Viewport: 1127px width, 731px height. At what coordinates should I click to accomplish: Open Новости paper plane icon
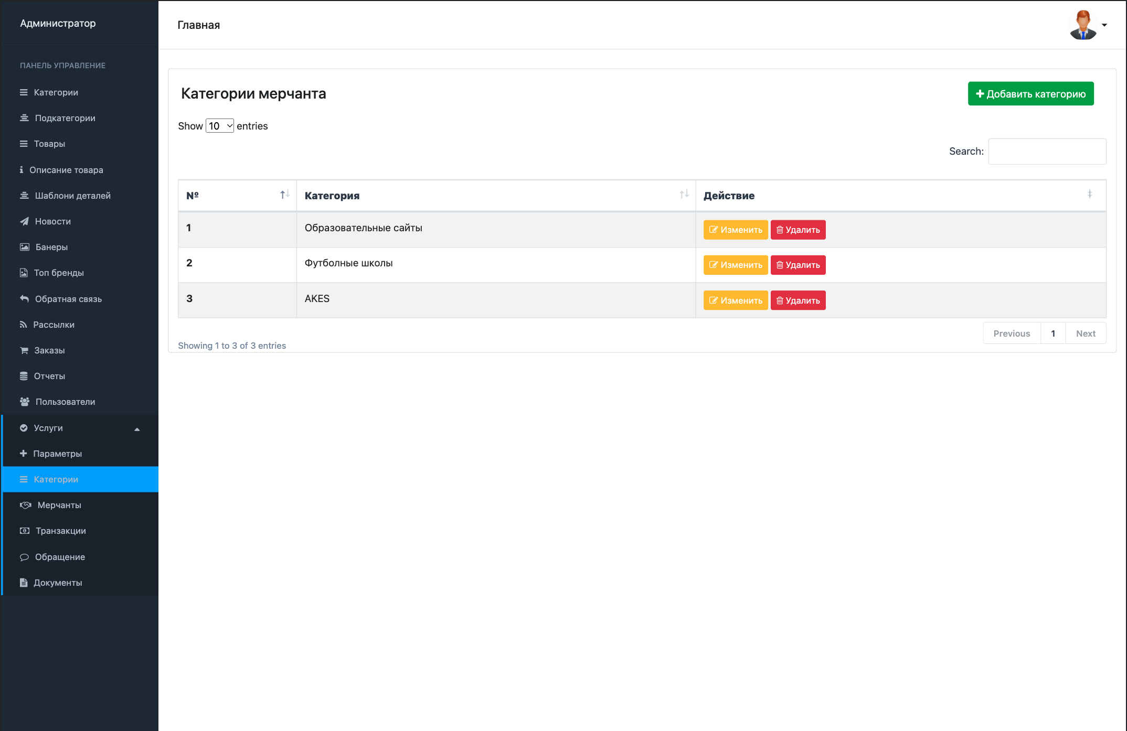pos(24,221)
